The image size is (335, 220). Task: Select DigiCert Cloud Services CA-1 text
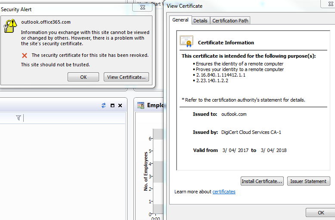pos(251,132)
